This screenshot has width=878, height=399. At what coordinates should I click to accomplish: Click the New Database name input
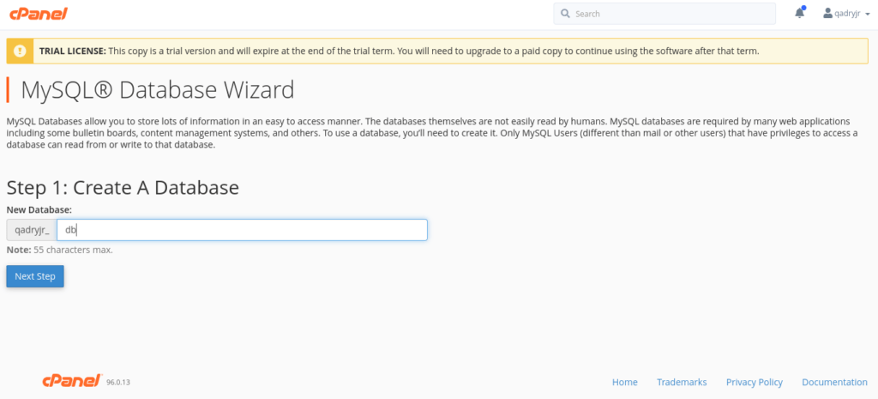[242, 230]
